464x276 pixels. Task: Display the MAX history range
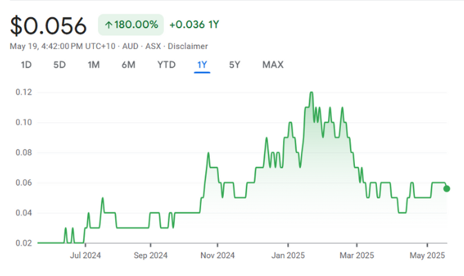pos(273,65)
